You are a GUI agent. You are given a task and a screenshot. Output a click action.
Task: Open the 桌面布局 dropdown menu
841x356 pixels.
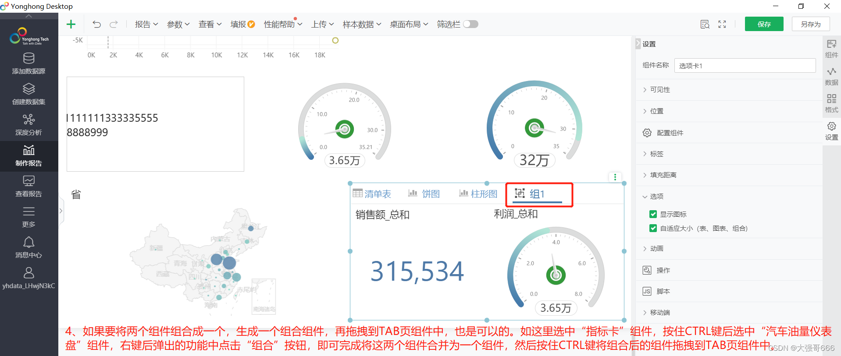pos(409,24)
